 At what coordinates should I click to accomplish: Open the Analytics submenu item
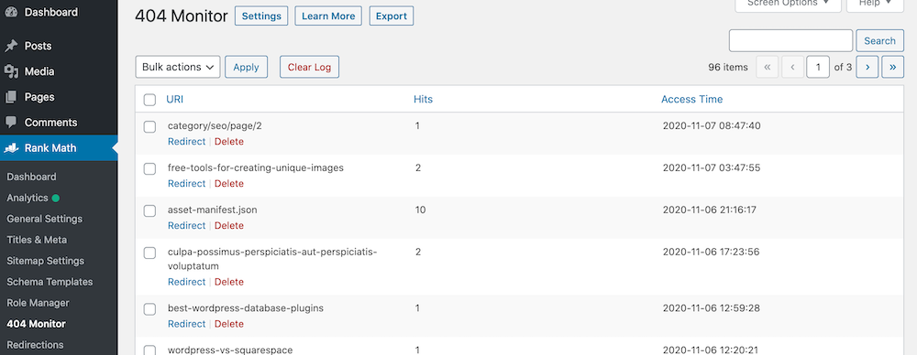point(28,198)
